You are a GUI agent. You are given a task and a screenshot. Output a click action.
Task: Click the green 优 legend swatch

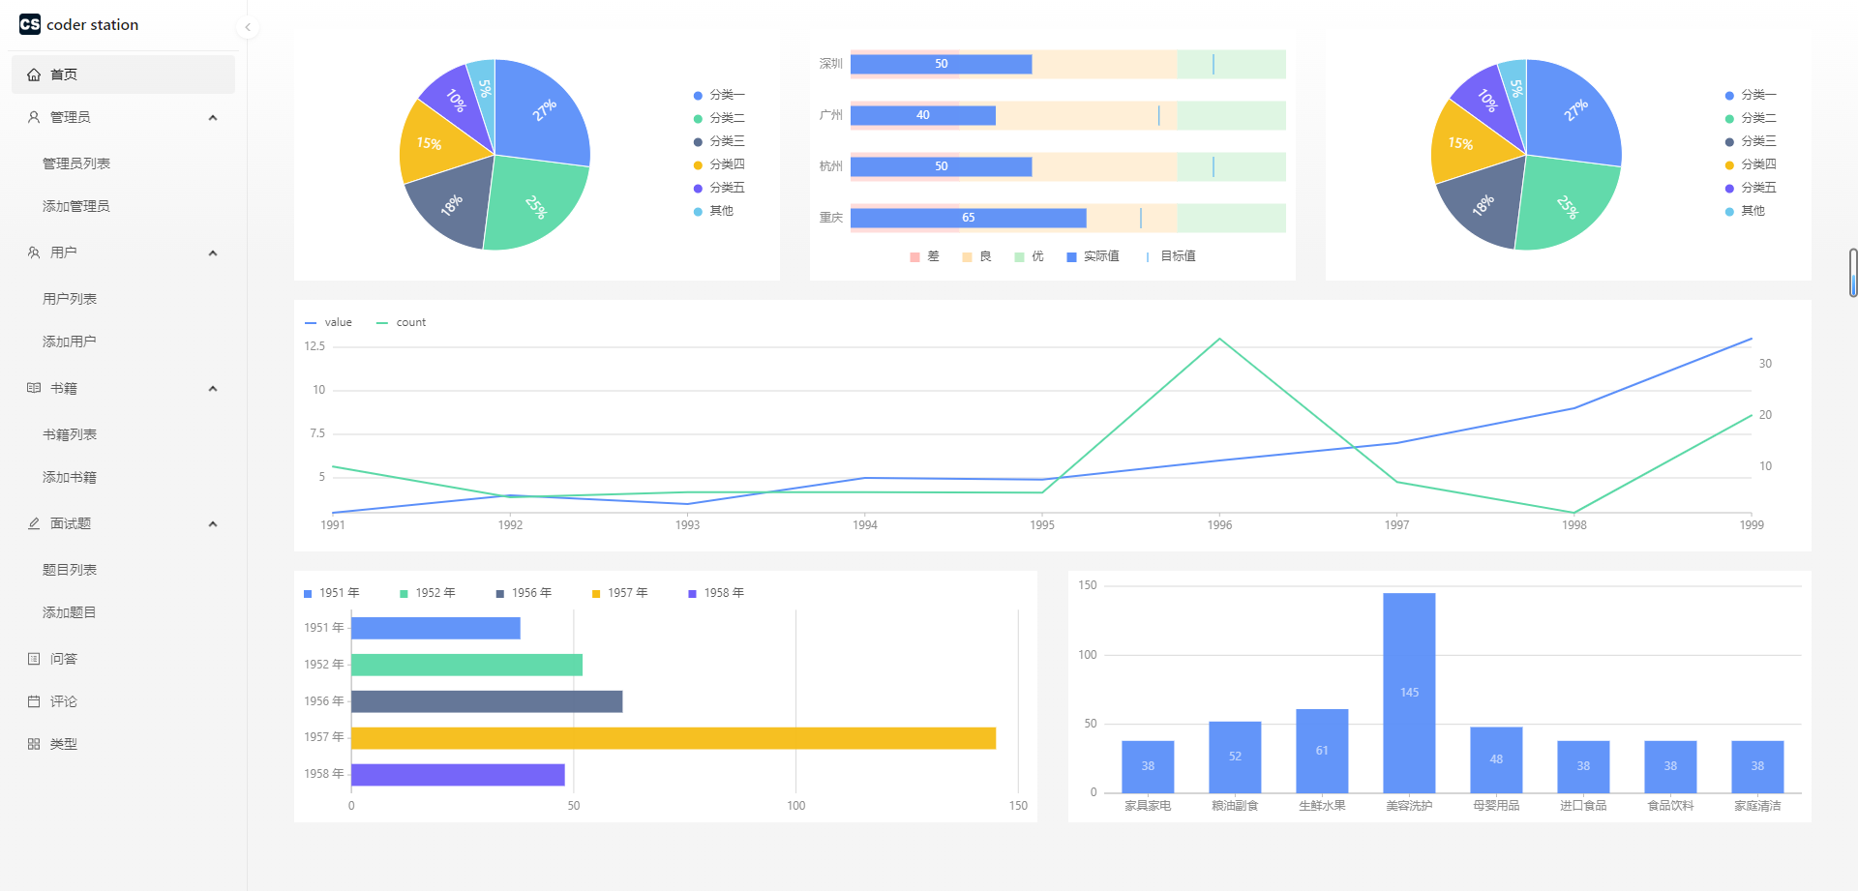pos(1019,257)
